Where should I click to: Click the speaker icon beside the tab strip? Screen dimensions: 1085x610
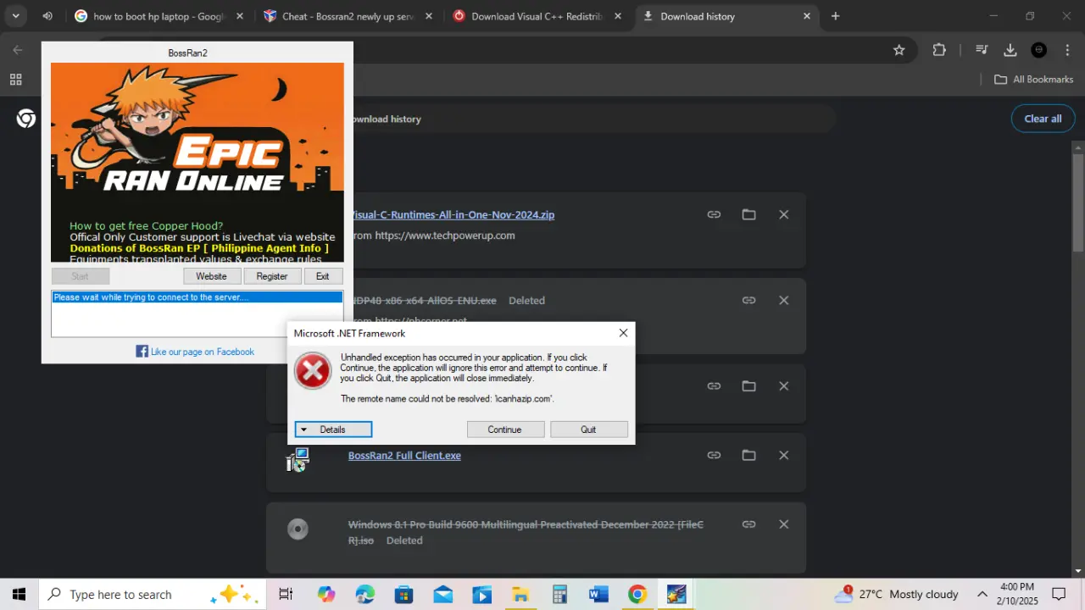47,16
